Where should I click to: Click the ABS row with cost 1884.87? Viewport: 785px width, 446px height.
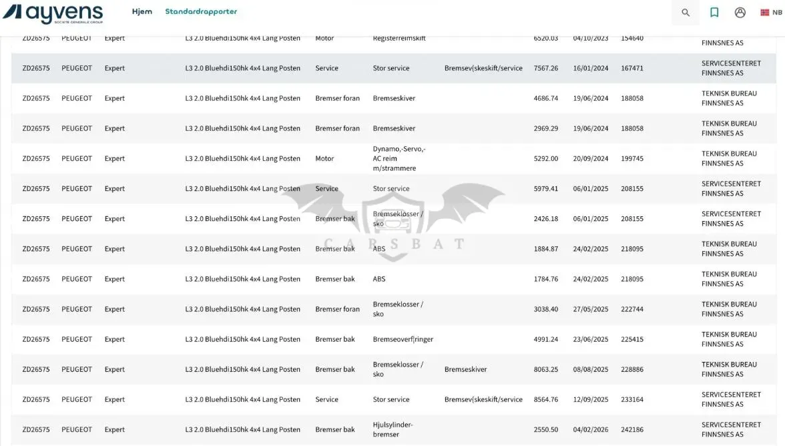tap(394, 249)
